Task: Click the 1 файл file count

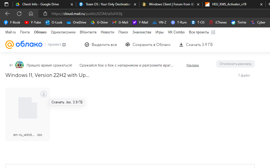Action: point(244,75)
